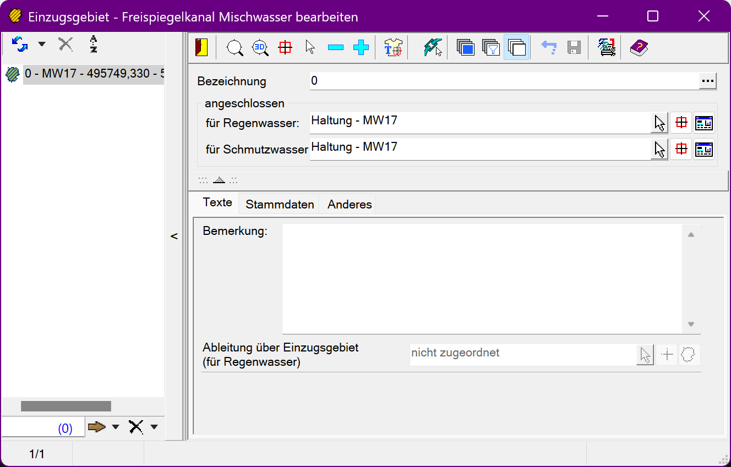
Task: Toggle the highlighted overlapping windows toolbar button
Action: coord(516,48)
